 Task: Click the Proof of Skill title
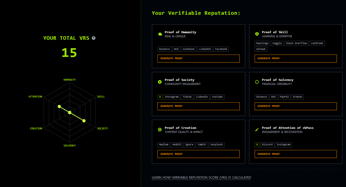[275, 32]
